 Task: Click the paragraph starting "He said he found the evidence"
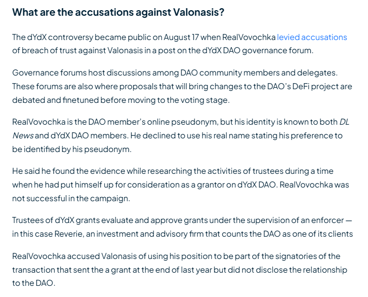point(181,184)
